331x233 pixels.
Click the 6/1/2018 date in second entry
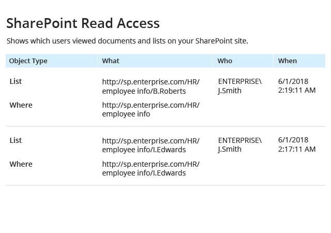point(293,140)
